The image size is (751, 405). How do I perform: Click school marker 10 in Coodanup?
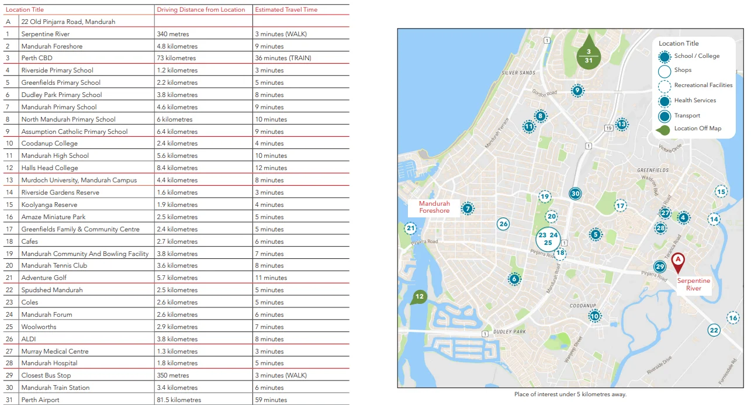pyautogui.click(x=594, y=316)
